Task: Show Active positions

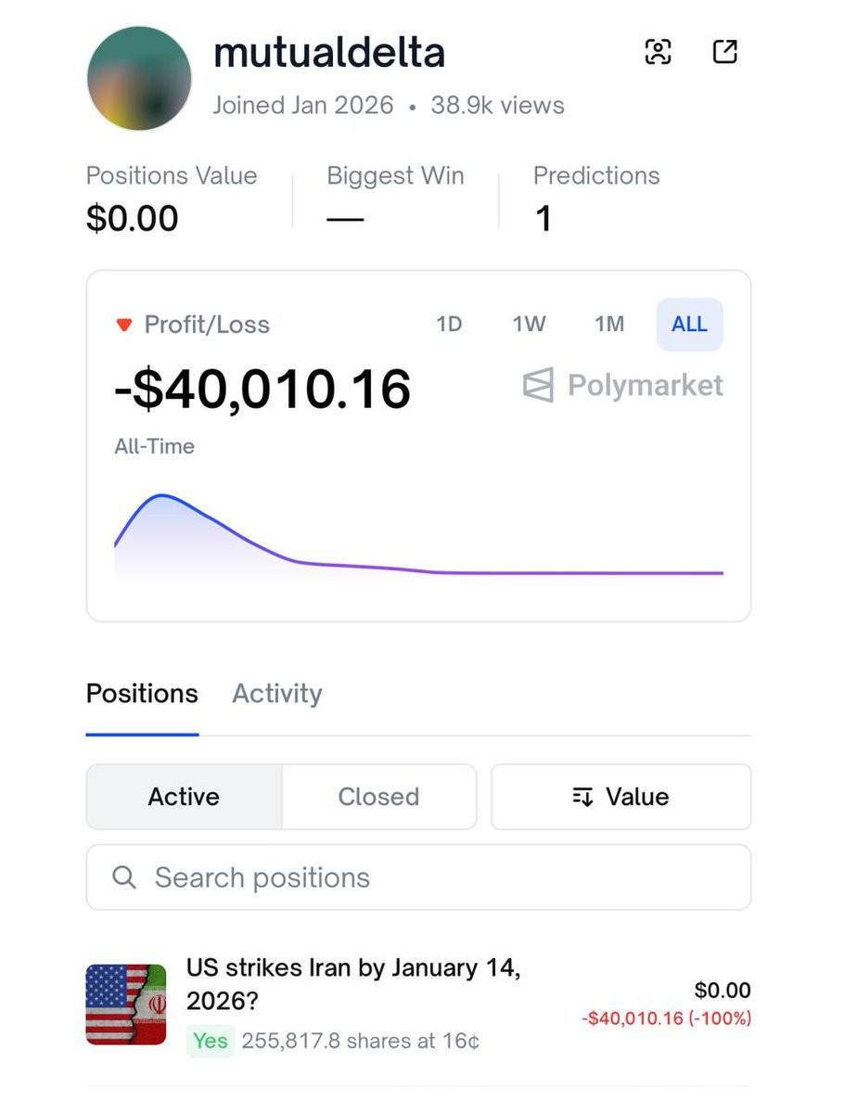Action: (184, 797)
